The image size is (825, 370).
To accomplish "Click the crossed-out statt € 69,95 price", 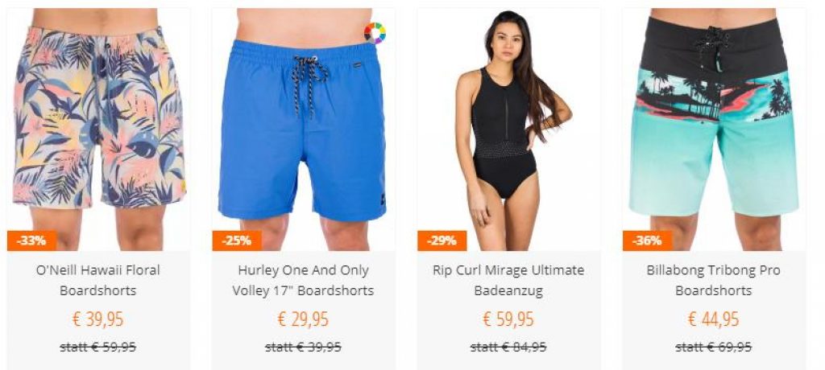I will [714, 347].
